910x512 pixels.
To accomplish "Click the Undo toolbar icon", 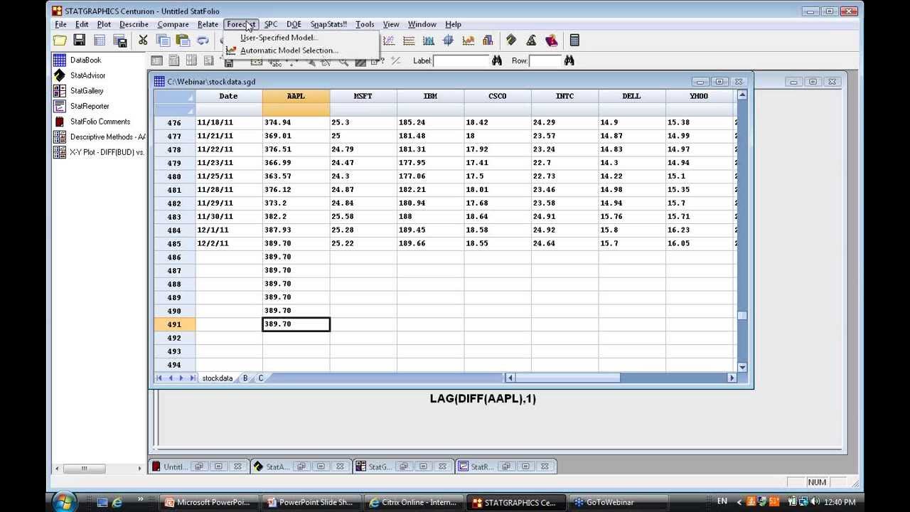I will [203, 41].
